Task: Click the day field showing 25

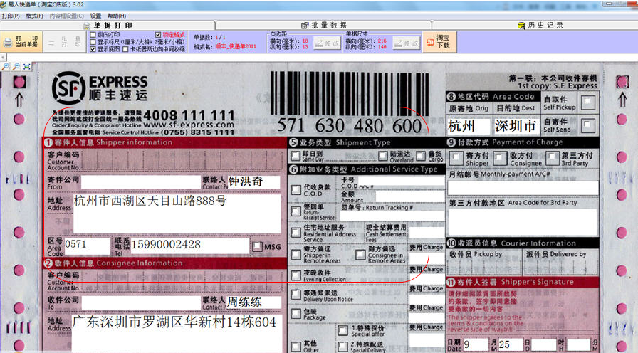Action: pyautogui.click(x=511, y=344)
